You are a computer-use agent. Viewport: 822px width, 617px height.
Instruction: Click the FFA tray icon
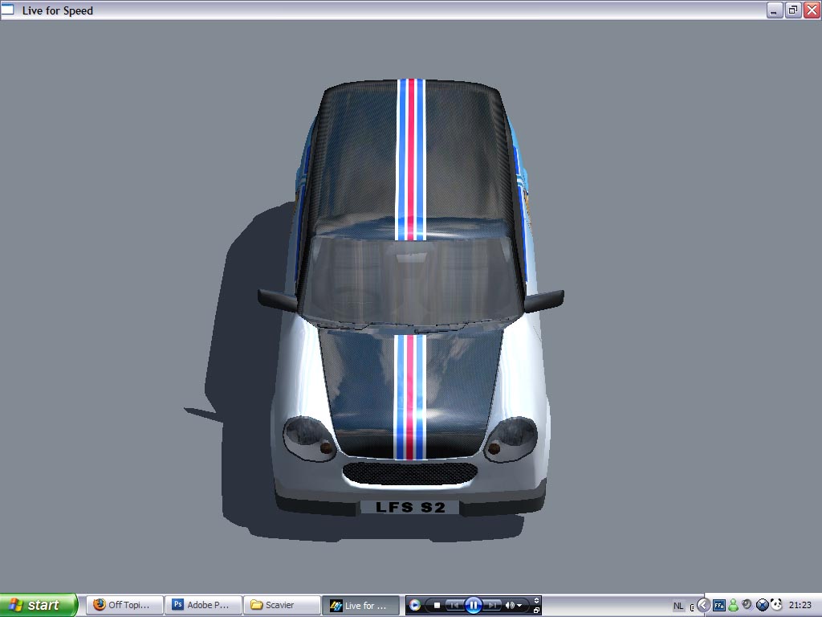tap(719, 606)
